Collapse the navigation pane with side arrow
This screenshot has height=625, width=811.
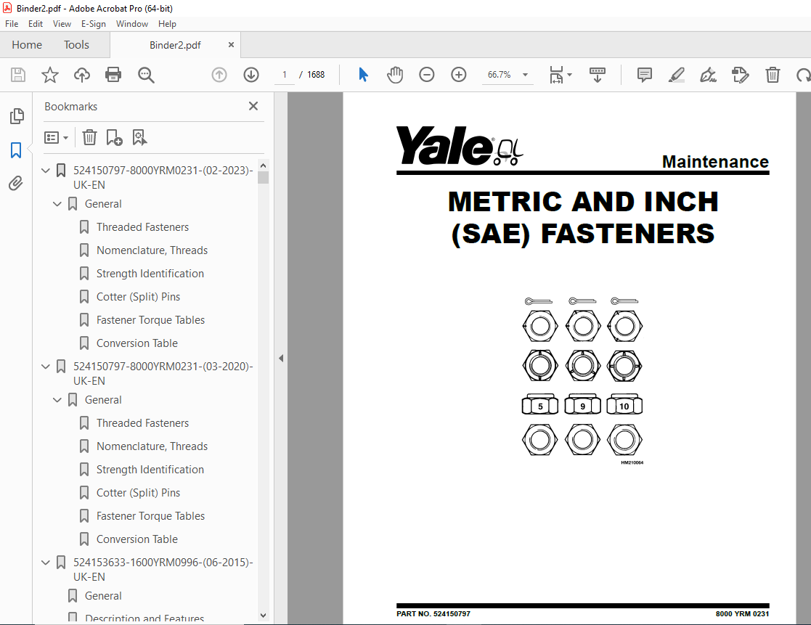[x=281, y=359]
